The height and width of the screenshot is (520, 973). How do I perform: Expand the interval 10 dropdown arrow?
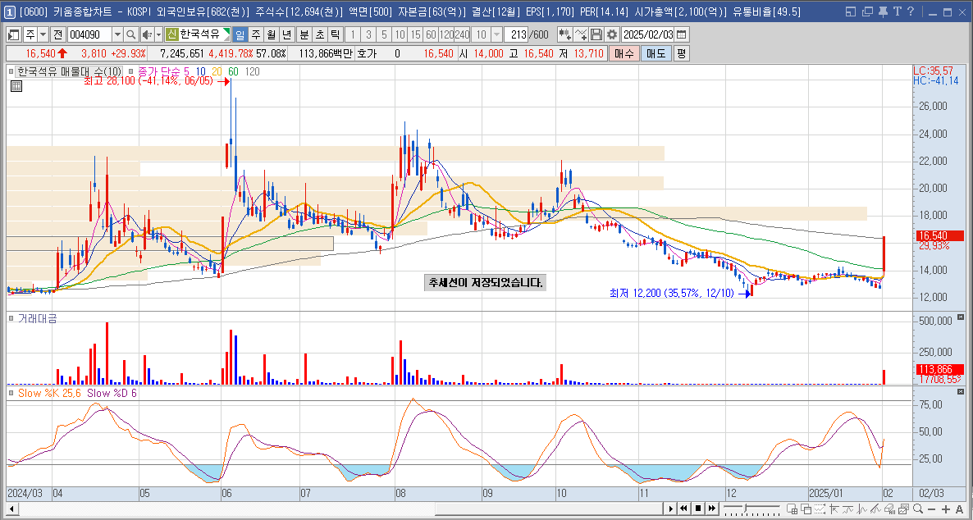(x=496, y=34)
